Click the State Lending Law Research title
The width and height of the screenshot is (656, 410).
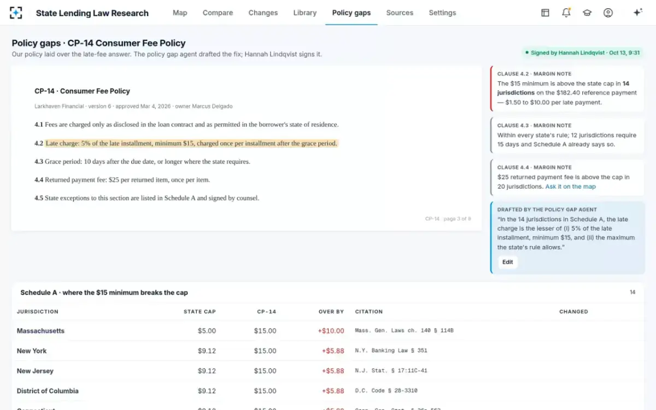92,13
